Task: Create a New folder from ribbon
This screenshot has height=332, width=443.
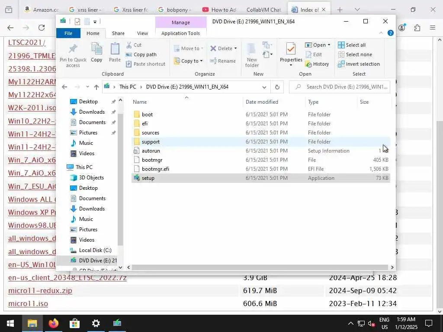Action: pos(252,55)
